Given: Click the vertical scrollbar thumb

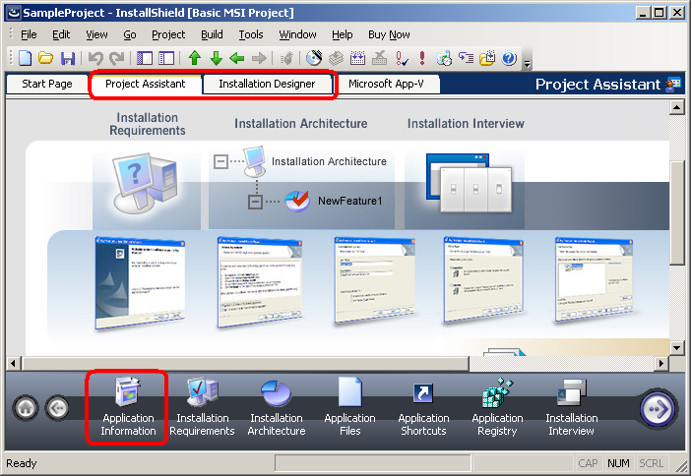Looking at the screenshot, I should pyautogui.click(x=676, y=213).
